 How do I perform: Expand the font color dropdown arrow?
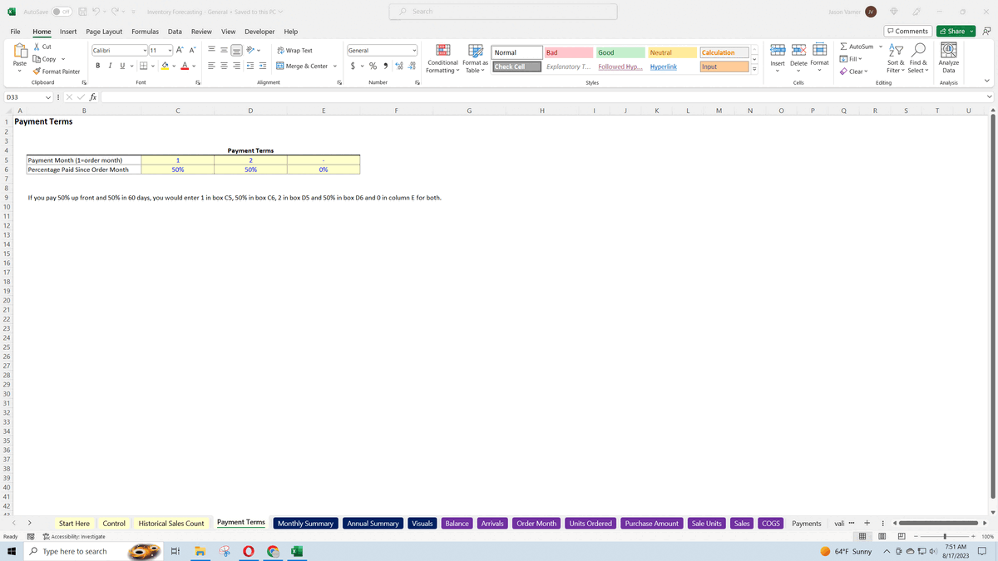click(193, 65)
